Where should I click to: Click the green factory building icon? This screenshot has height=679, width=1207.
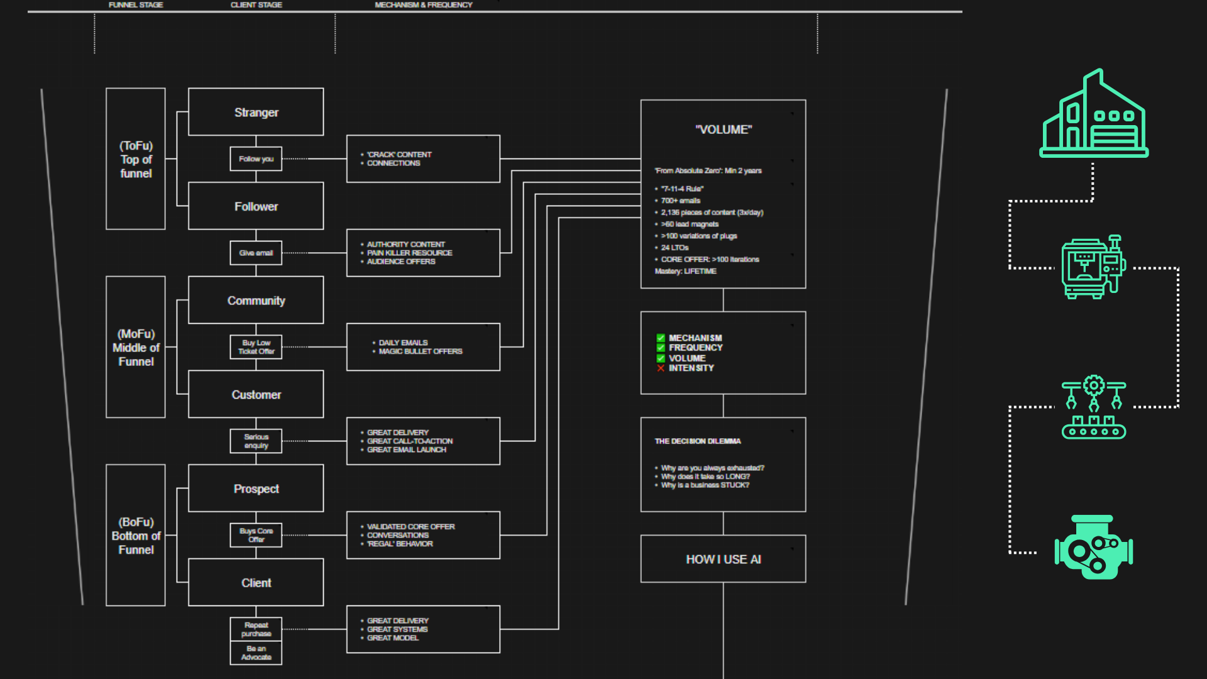[x=1093, y=114]
